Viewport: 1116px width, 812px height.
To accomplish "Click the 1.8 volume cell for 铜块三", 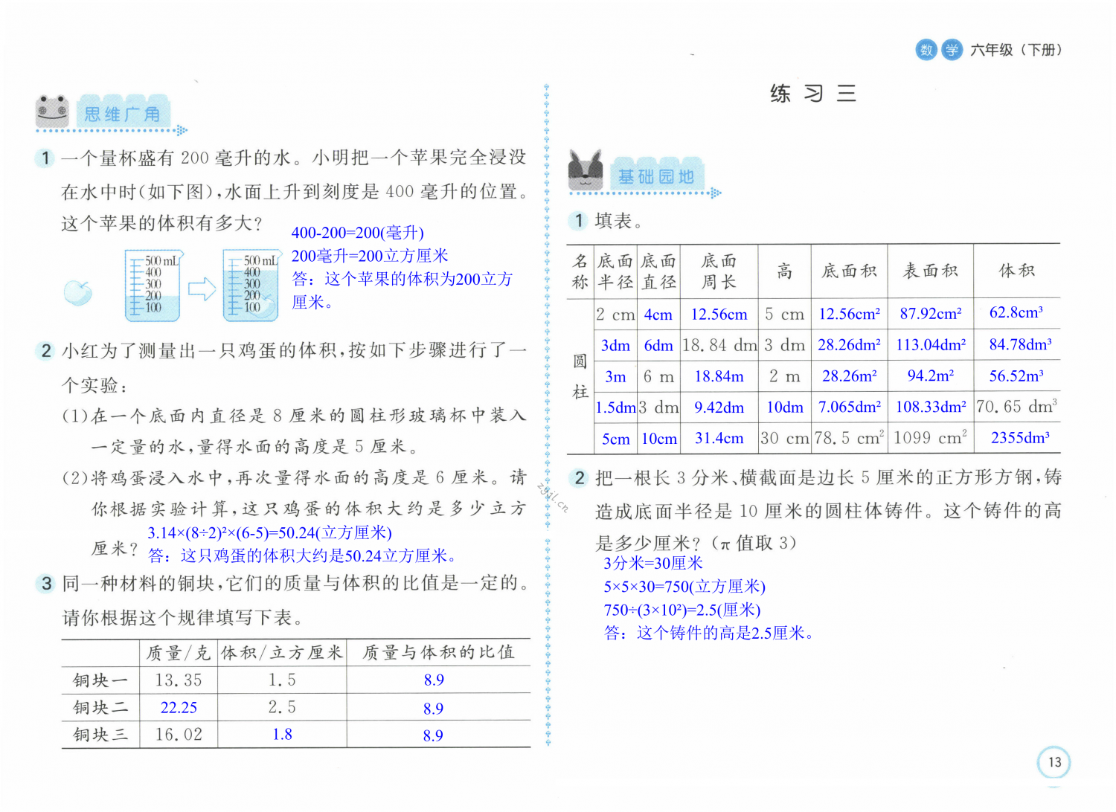I will click(x=282, y=734).
